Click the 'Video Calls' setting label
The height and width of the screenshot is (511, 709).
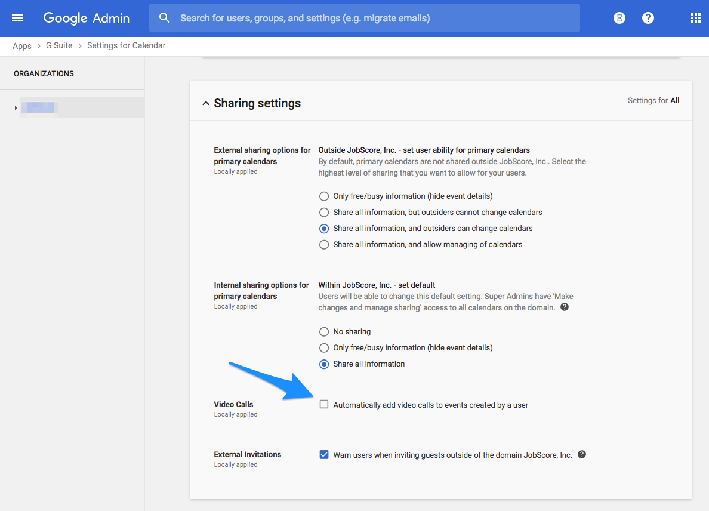pos(233,404)
